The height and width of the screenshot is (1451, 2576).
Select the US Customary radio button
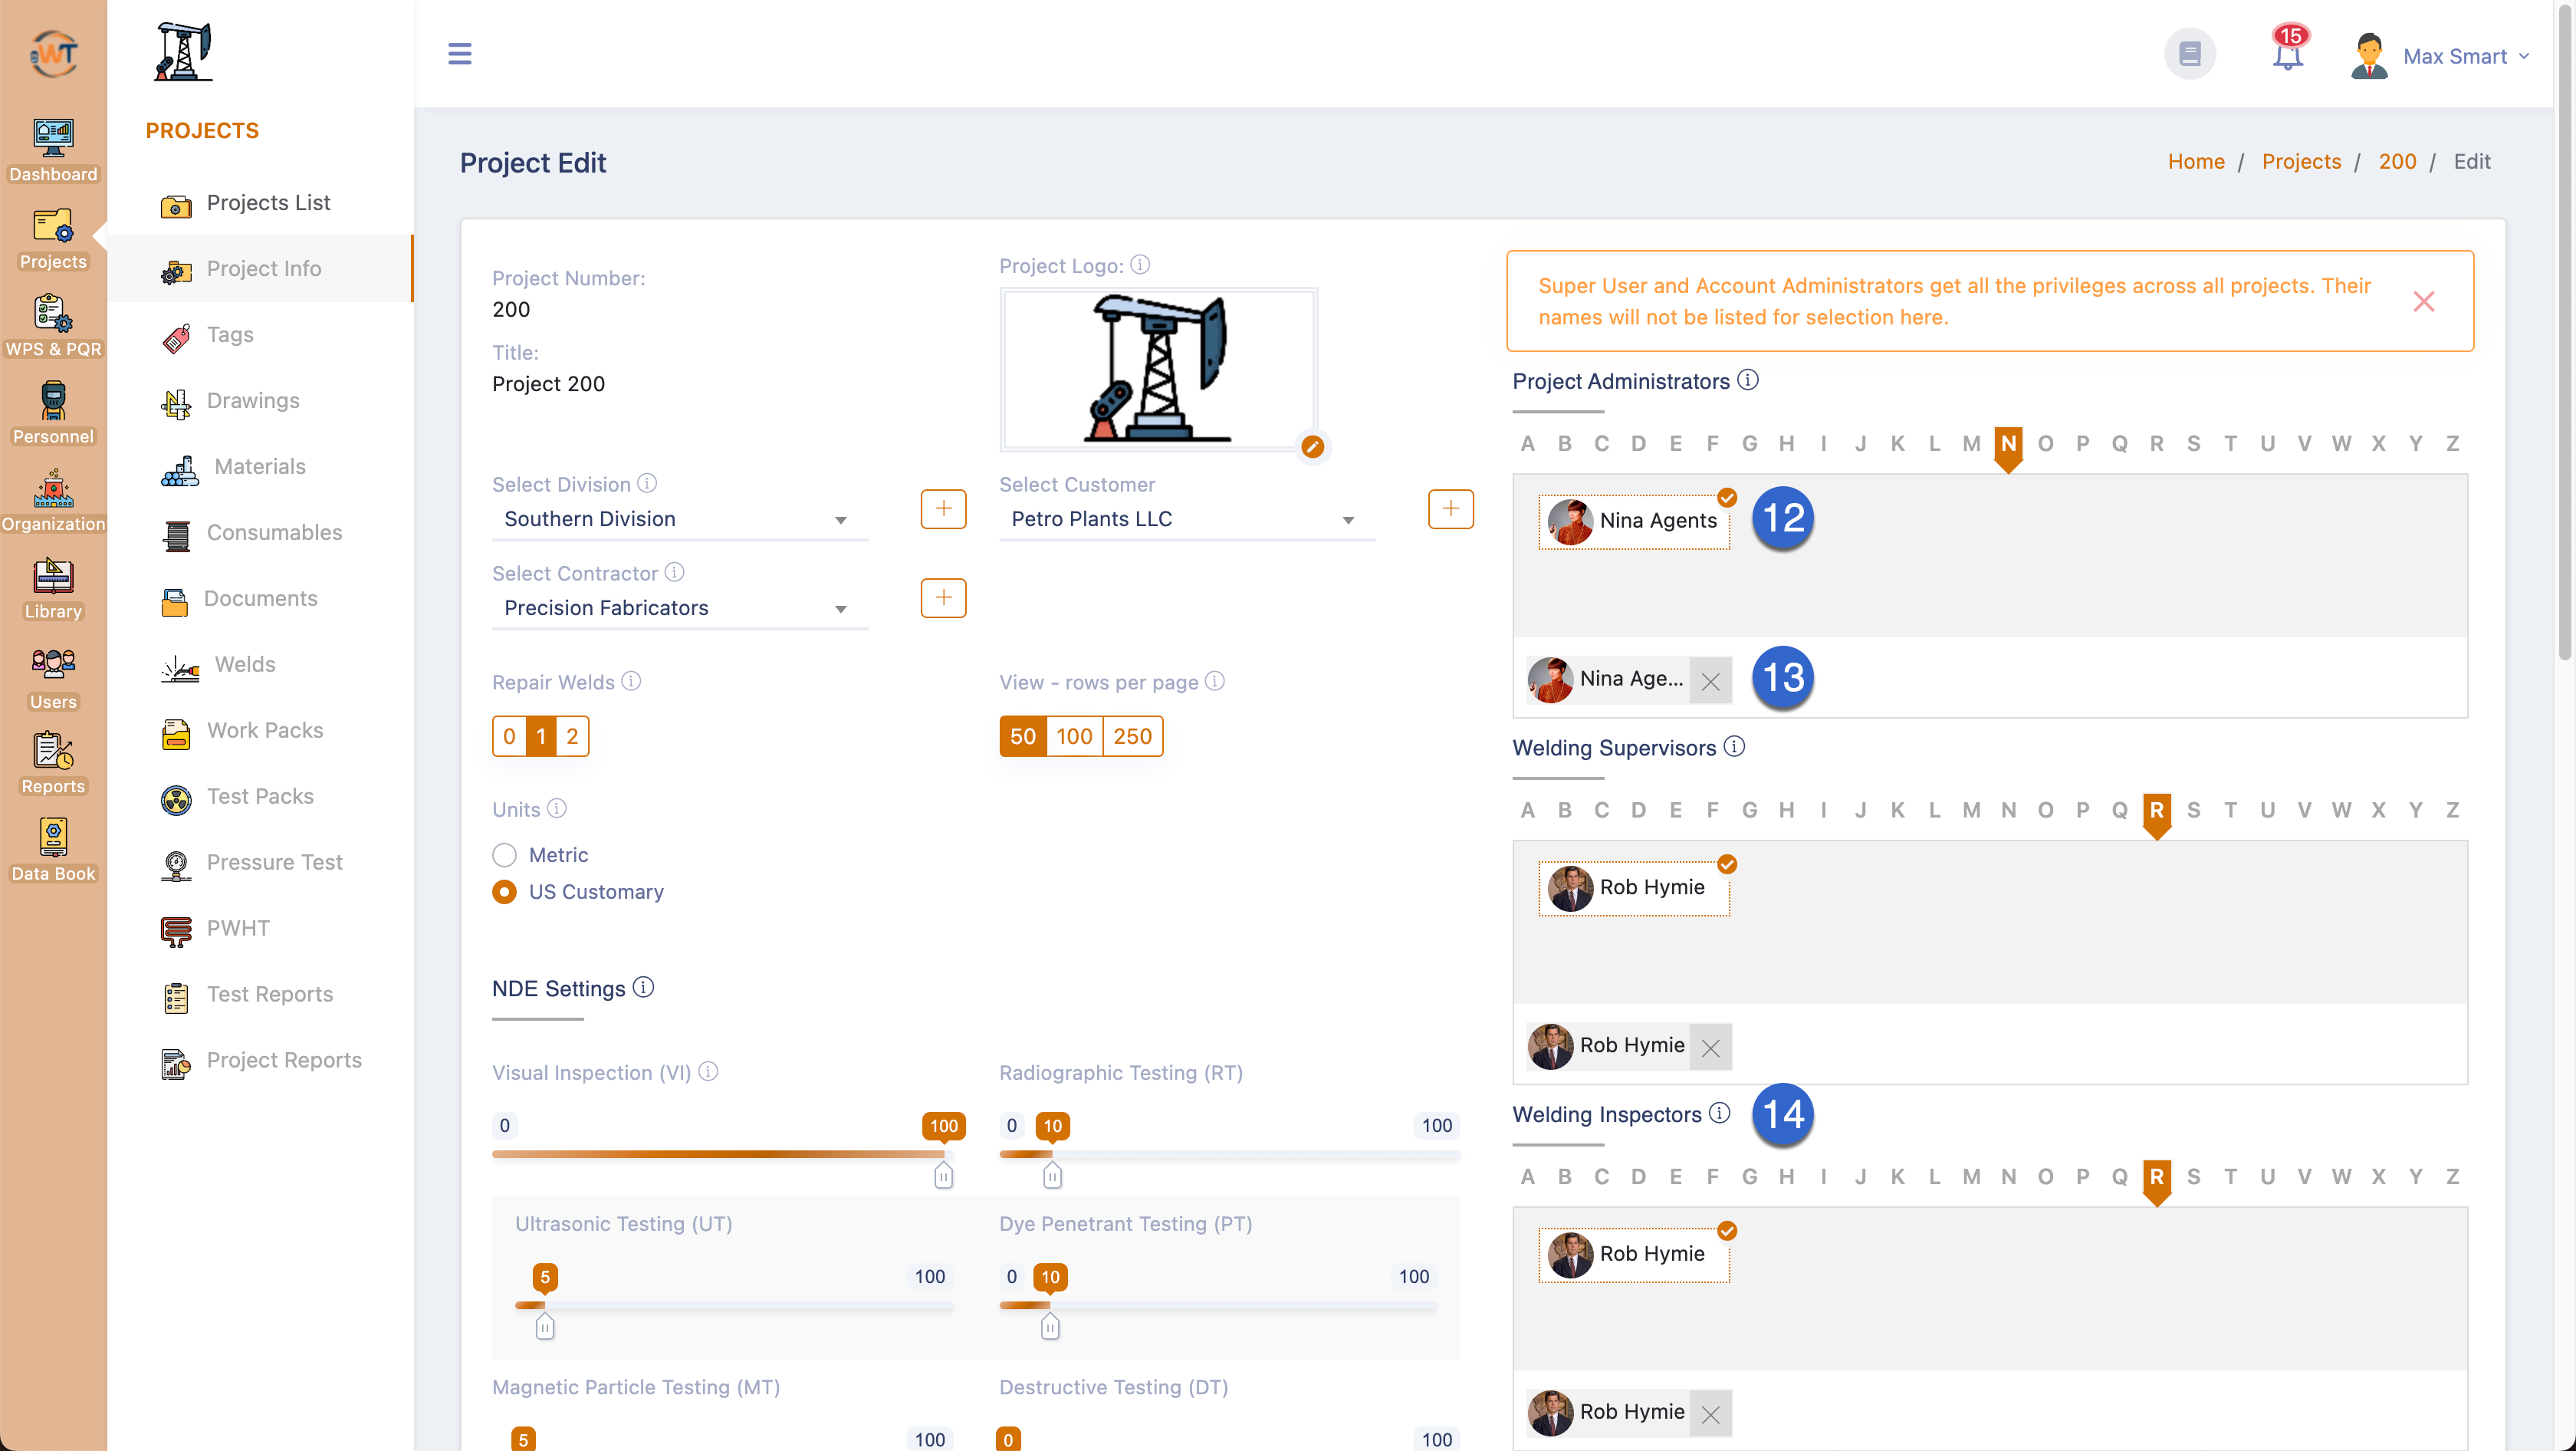tap(504, 892)
